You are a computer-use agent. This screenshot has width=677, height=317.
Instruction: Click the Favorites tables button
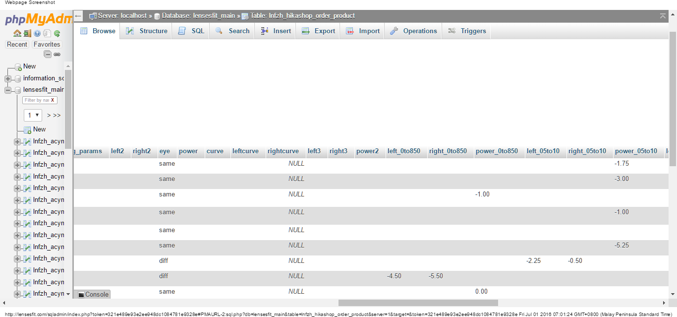(x=47, y=45)
